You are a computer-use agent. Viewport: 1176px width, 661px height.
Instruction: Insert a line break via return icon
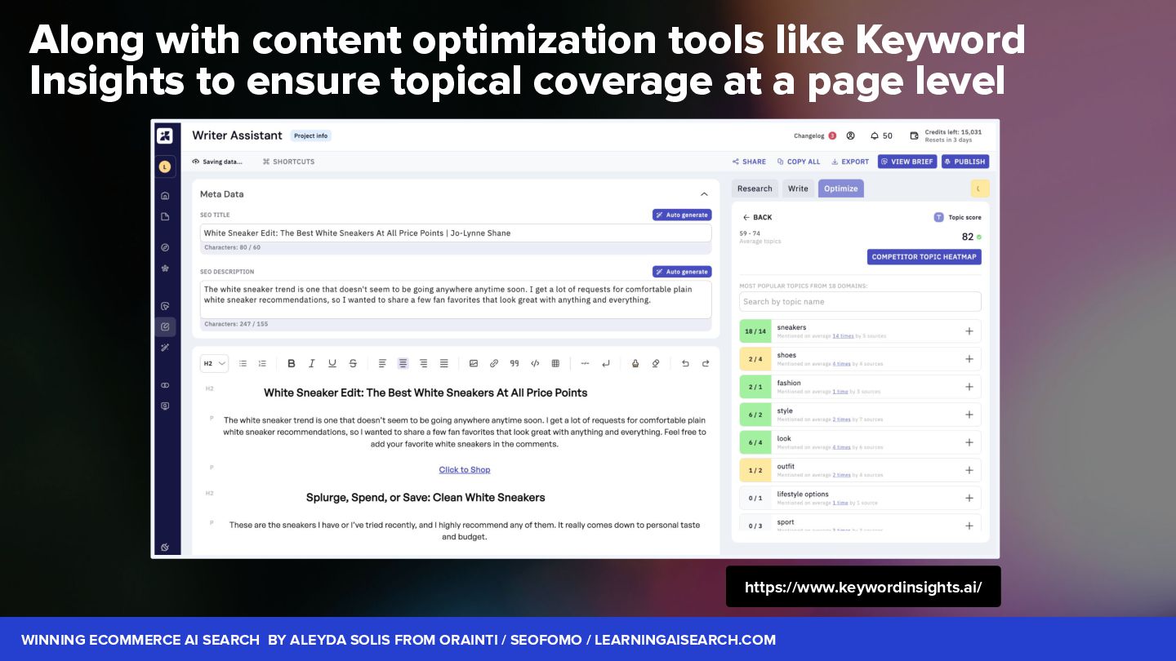(605, 363)
